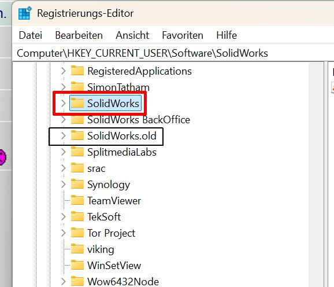Screen dimensions: 334x287
Task: Click the tree pane vertical scrollbar
Action: pos(316,174)
